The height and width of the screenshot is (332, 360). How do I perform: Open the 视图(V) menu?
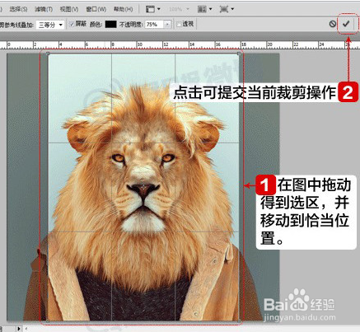coord(69,9)
